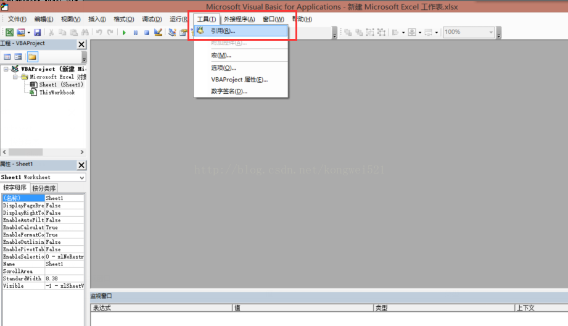Click Center Horizontally toolbar icon

click(x=412, y=32)
